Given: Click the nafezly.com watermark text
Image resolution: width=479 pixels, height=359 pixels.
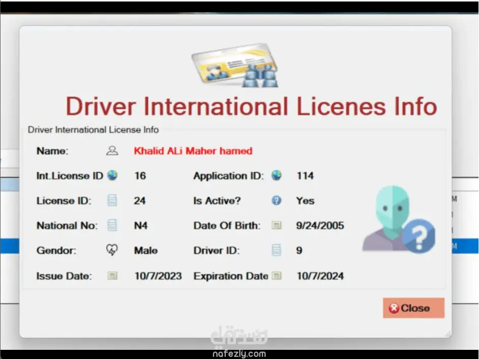Looking at the screenshot, I should pyautogui.click(x=239, y=353).
